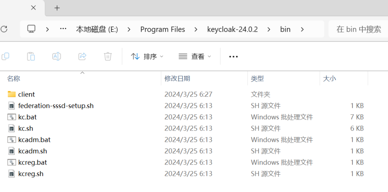This screenshot has width=388, height=192.
Task: Click 本地磁盘 (E:) in the breadcrumb
Action: 97,29
